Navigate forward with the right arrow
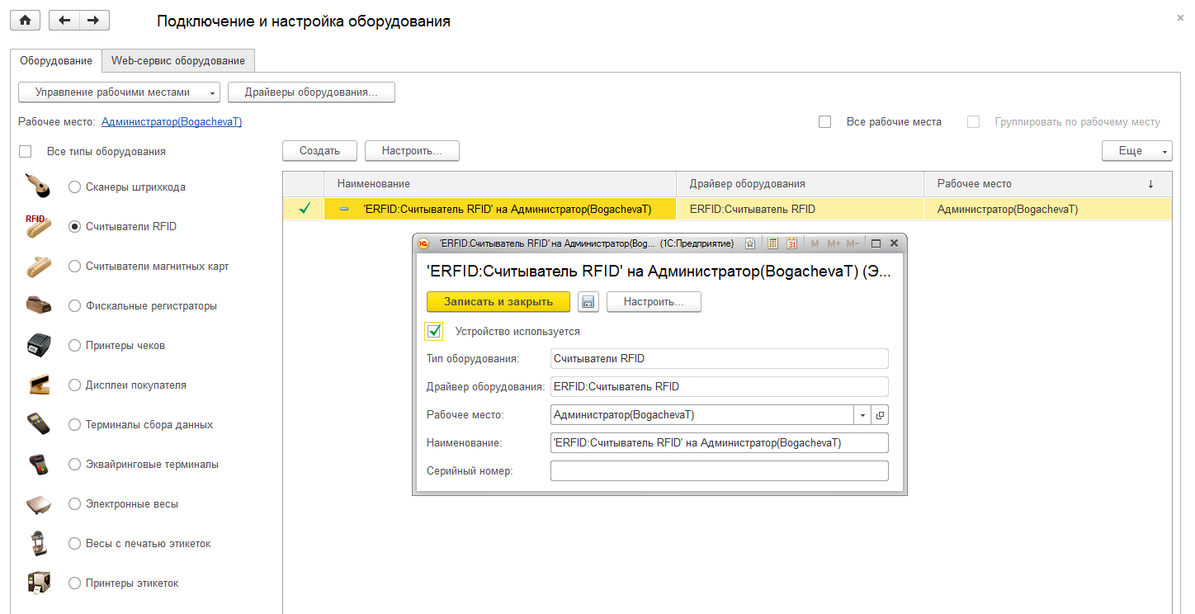 tap(94, 21)
